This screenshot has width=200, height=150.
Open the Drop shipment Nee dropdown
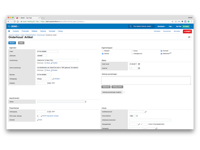[133, 116]
